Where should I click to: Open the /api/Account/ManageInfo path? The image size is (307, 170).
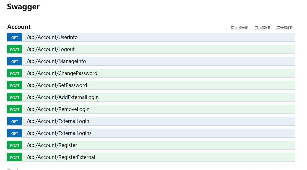pyautogui.click(x=56, y=61)
